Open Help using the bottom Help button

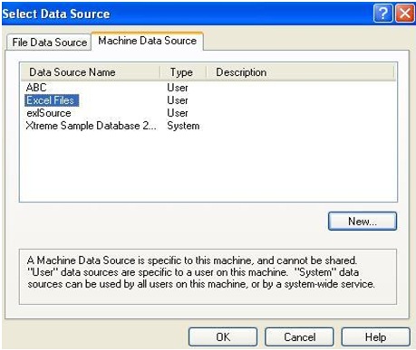tap(375, 337)
